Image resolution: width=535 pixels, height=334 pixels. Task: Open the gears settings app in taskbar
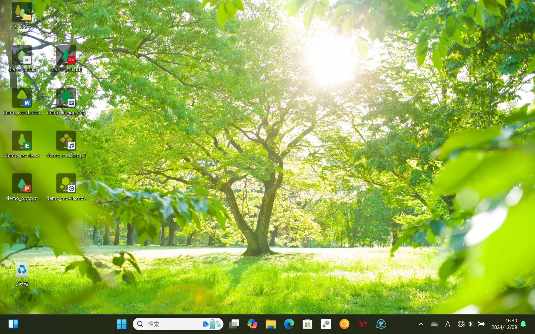click(x=326, y=324)
